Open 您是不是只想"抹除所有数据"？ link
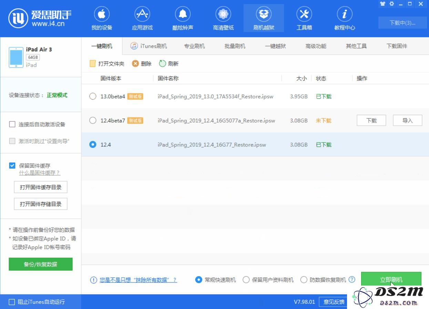 pyautogui.click(x=138, y=280)
